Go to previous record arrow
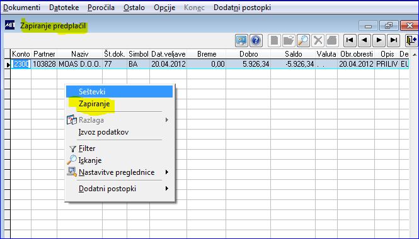The width and height of the screenshot is (419, 239). [364, 40]
